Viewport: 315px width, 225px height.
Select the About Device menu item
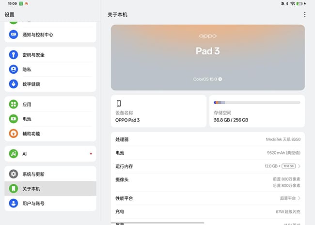50,189
